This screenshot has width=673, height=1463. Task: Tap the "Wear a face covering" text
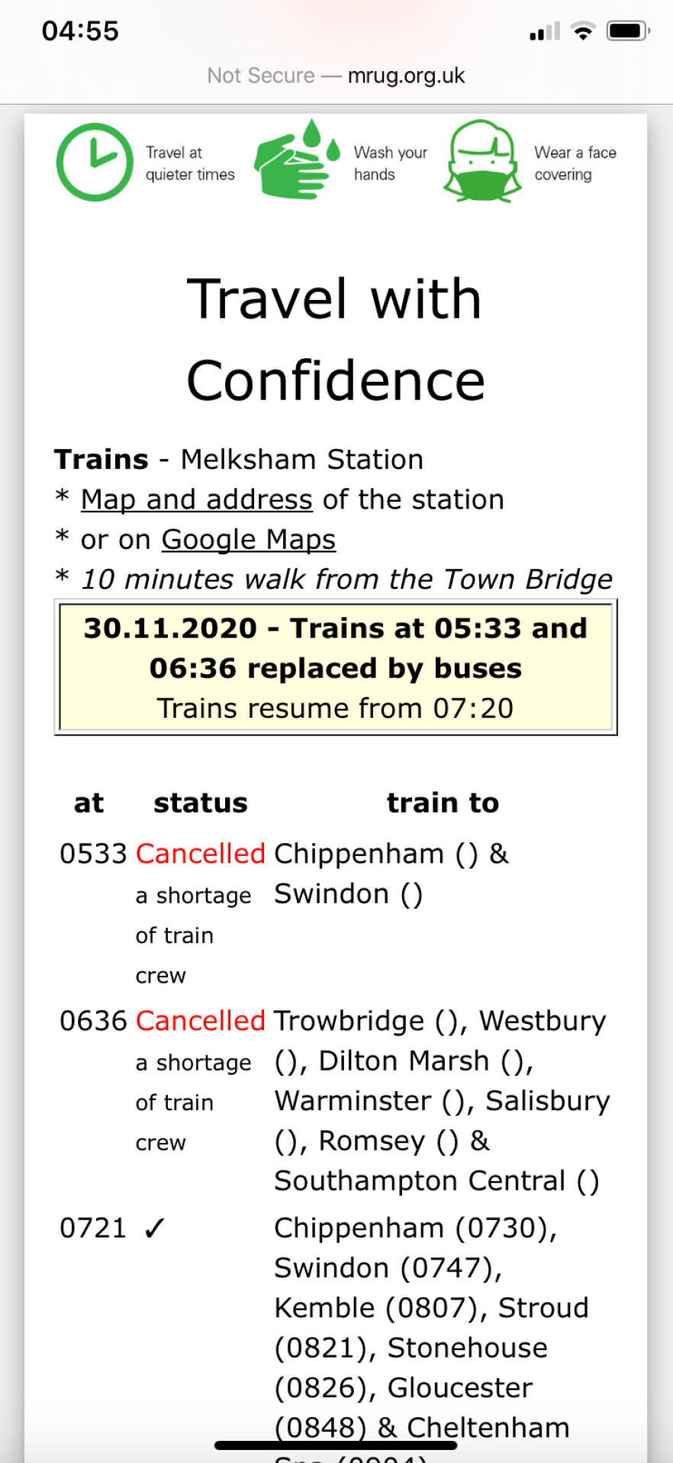[575, 163]
